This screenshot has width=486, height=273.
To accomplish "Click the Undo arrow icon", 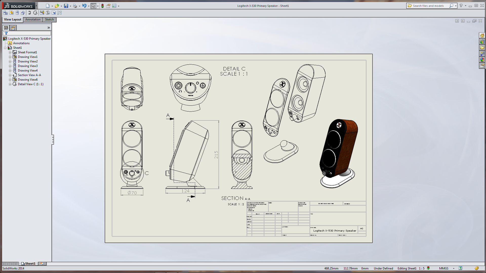I will [x=84, y=6].
